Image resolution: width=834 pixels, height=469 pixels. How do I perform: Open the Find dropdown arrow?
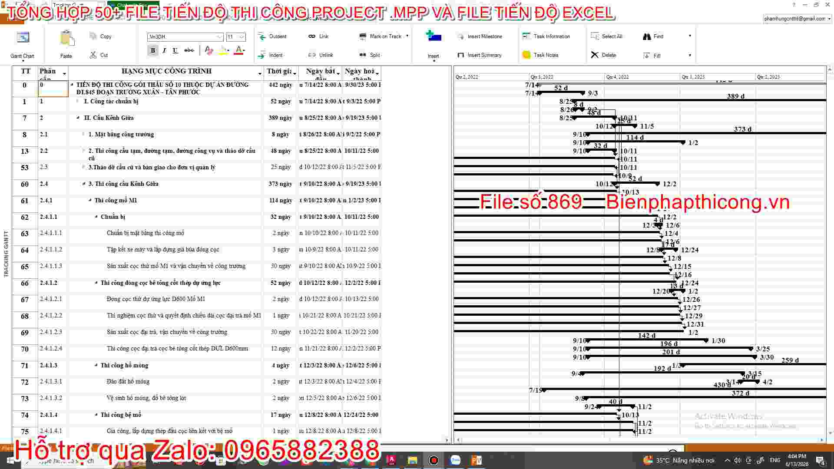point(690,36)
